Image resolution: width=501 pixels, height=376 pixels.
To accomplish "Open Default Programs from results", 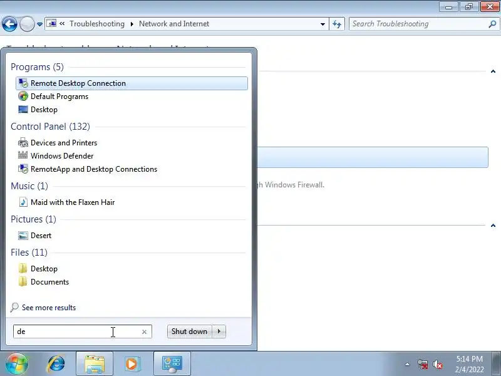I will click(59, 97).
